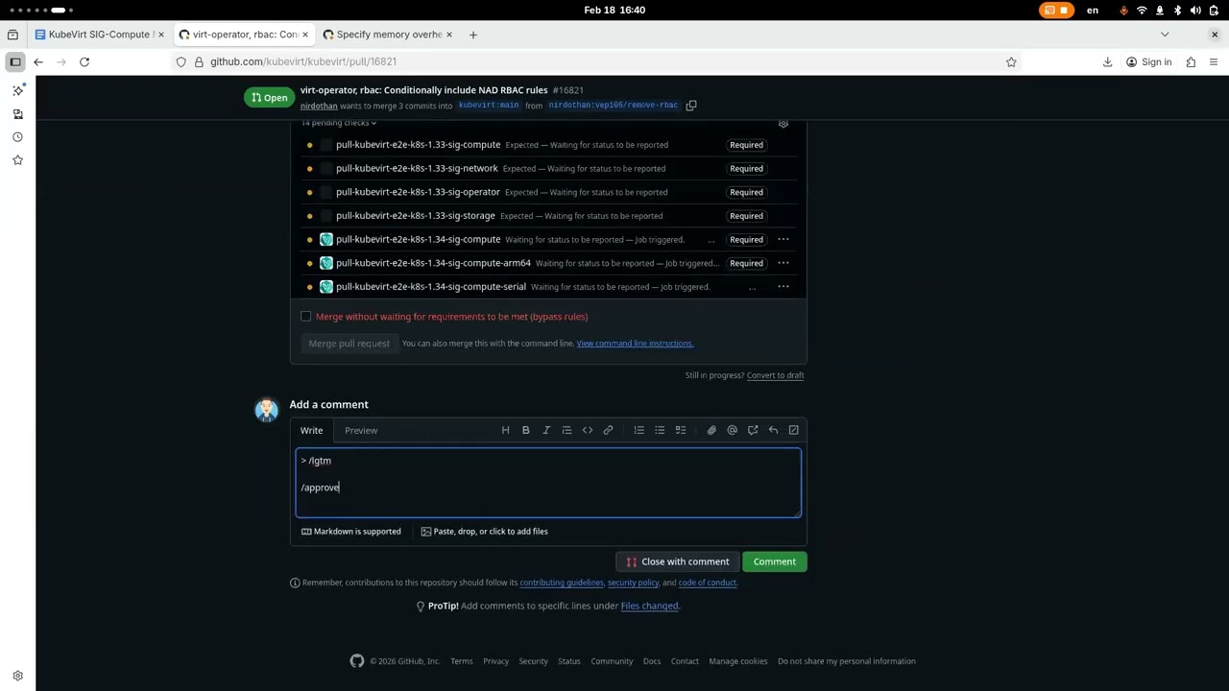
Task: Add a link in comment editor
Action: coord(608,430)
